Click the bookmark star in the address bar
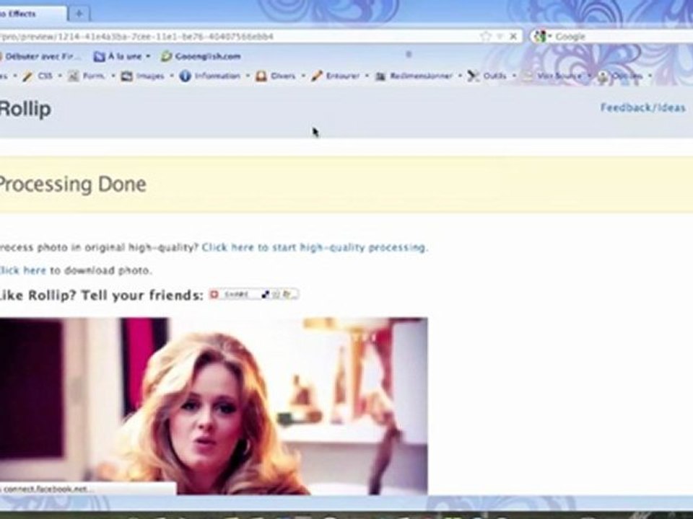The height and width of the screenshot is (519, 693). (x=485, y=36)
